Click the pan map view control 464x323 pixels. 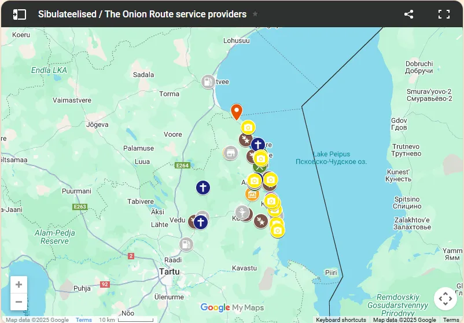(445, 299)
